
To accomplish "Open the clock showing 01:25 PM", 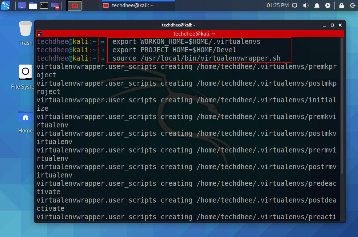I will 278,5.
